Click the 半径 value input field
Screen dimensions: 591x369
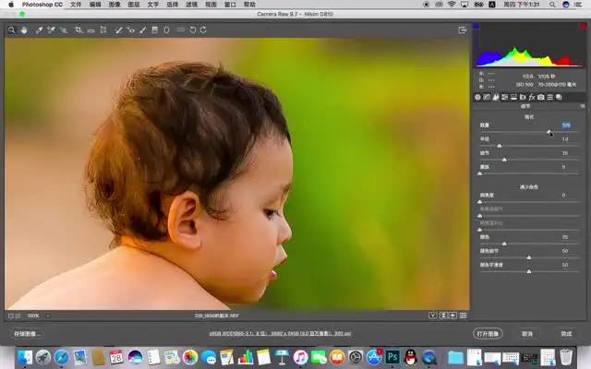563,139
